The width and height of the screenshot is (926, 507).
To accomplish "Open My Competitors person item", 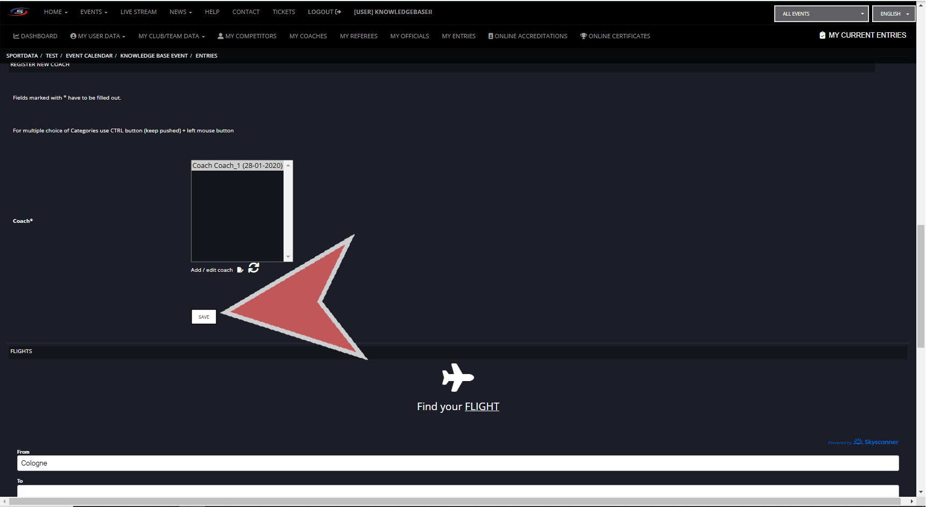I will pyautogui.click(x=247, y=36).
